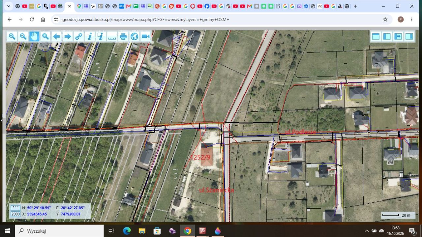This screenshot has height=237, width=422.
Task: Click the panel arrow layout button
Action: tap(398, 36)
